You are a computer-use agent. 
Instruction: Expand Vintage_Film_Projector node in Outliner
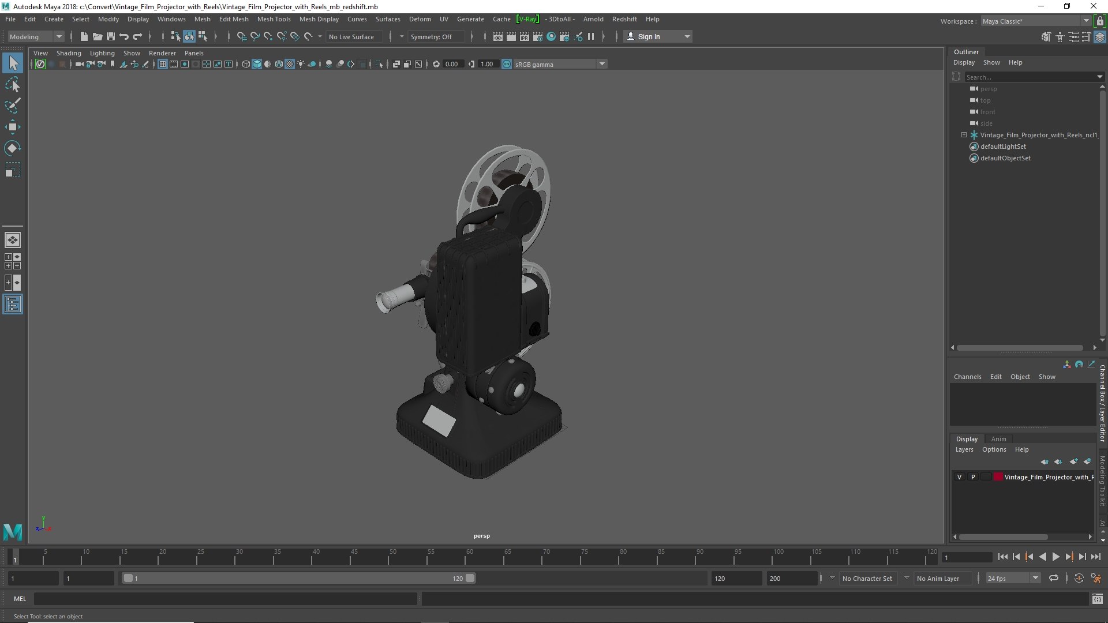[x=964, y=134]
